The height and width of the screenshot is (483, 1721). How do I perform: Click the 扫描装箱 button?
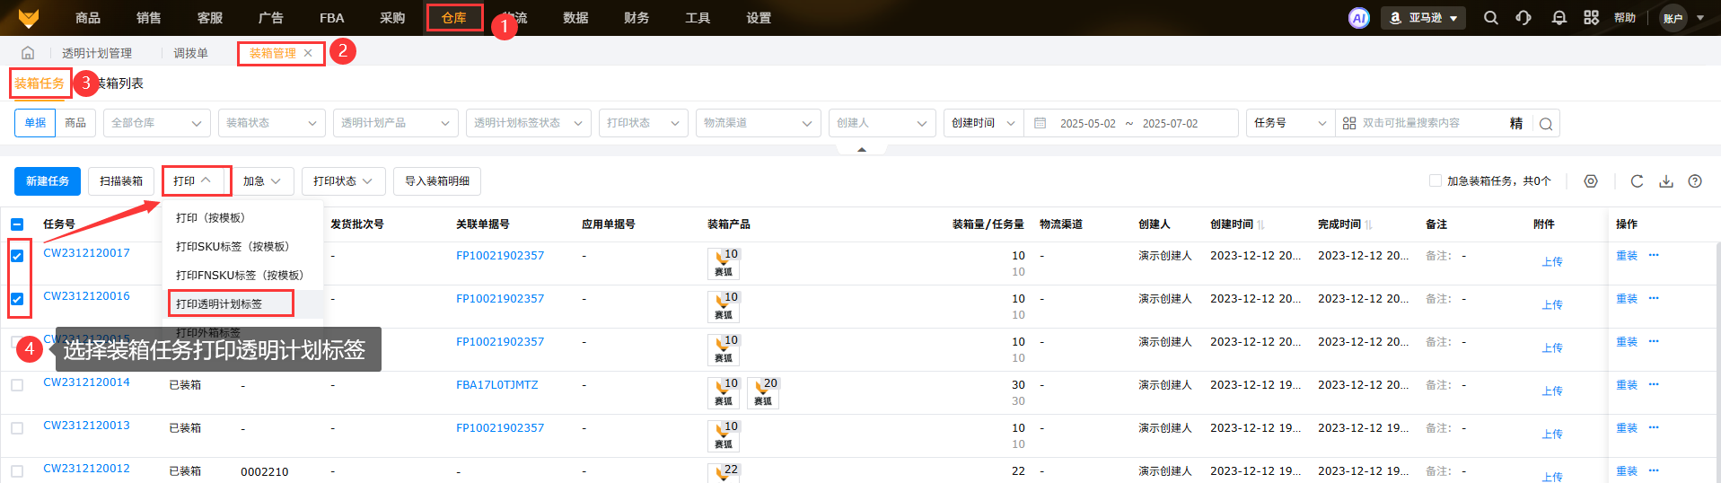click(x=121, y=181)
